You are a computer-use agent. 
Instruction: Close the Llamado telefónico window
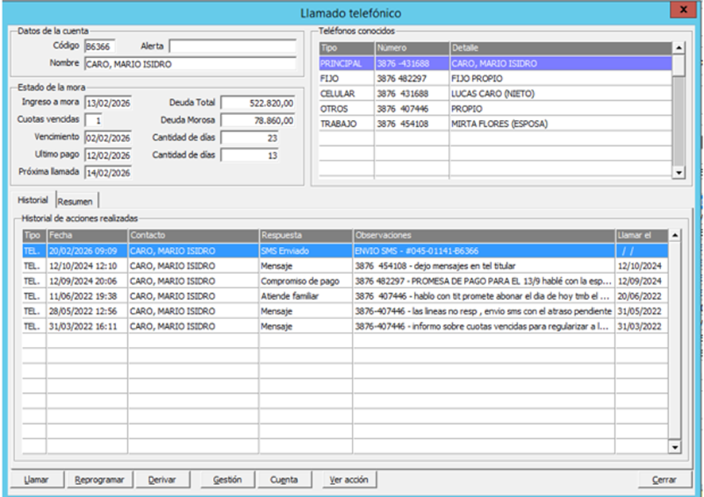(x=683, y=10)
